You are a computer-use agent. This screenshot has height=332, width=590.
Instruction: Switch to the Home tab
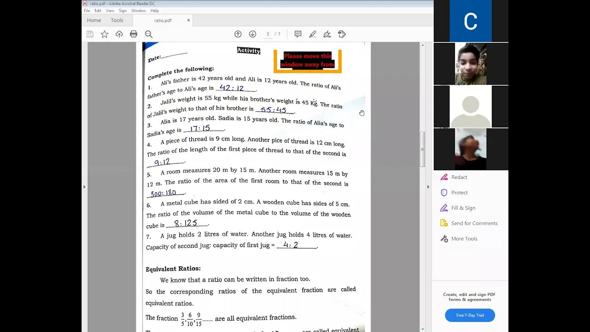tap(94, 20)
